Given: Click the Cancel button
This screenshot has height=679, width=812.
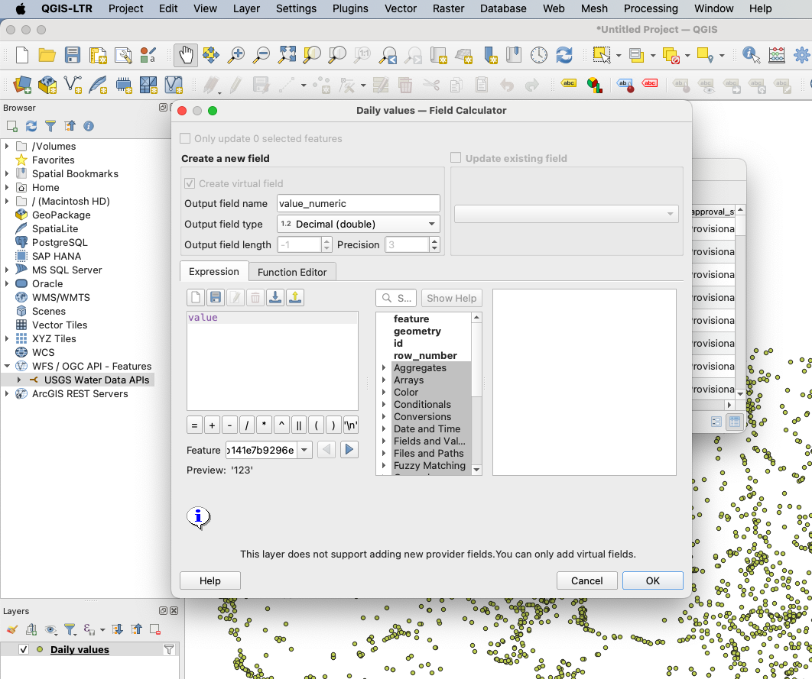Looking at the screenshot, I should (x=586, y=580).
